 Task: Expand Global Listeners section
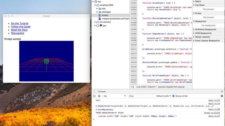[194, 37]
